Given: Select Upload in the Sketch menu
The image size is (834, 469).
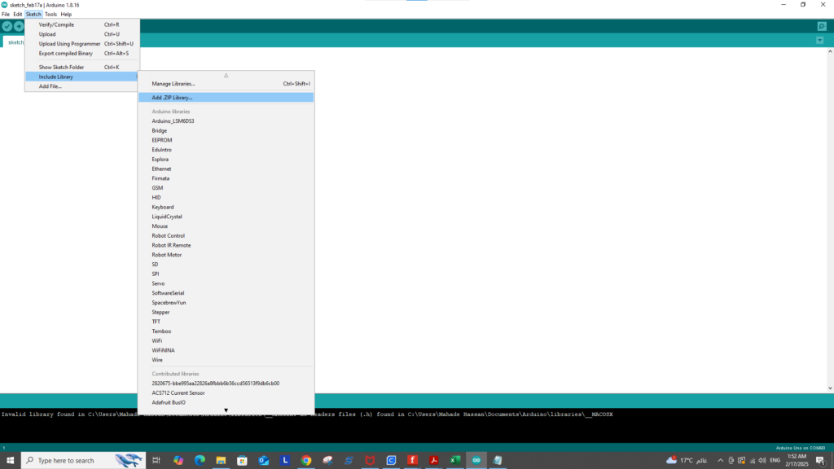Looking at the screenshot, I should pos(82,34).
